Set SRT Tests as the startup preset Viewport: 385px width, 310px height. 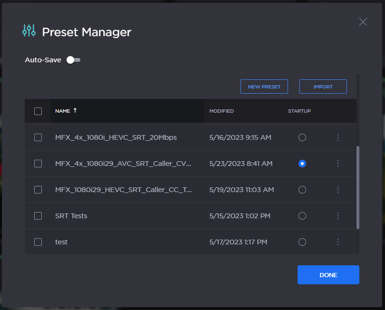tap(302, 215)
